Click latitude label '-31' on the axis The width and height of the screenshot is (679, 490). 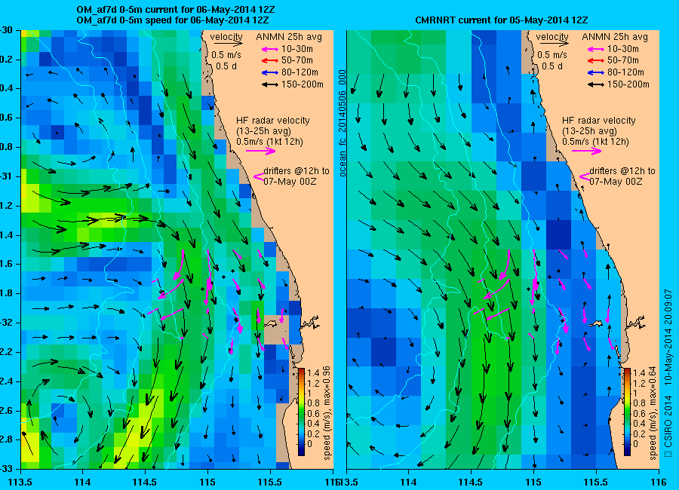click(6, 176)
